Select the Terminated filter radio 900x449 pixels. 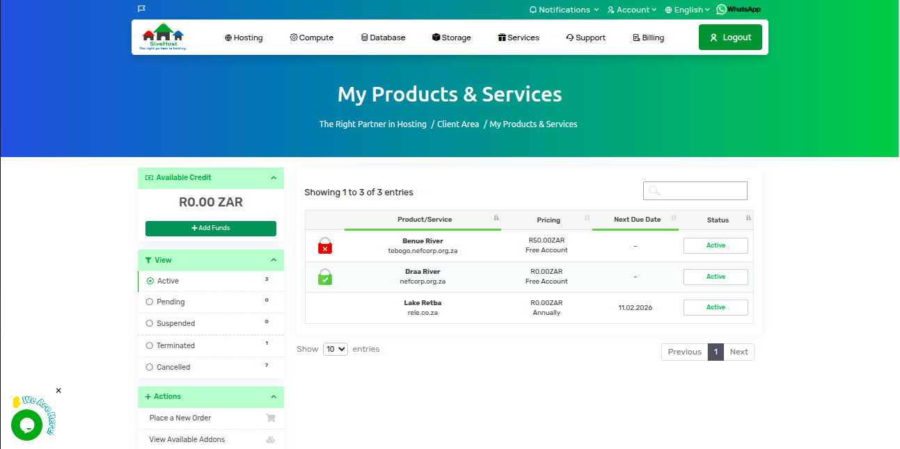click(150, 345)
